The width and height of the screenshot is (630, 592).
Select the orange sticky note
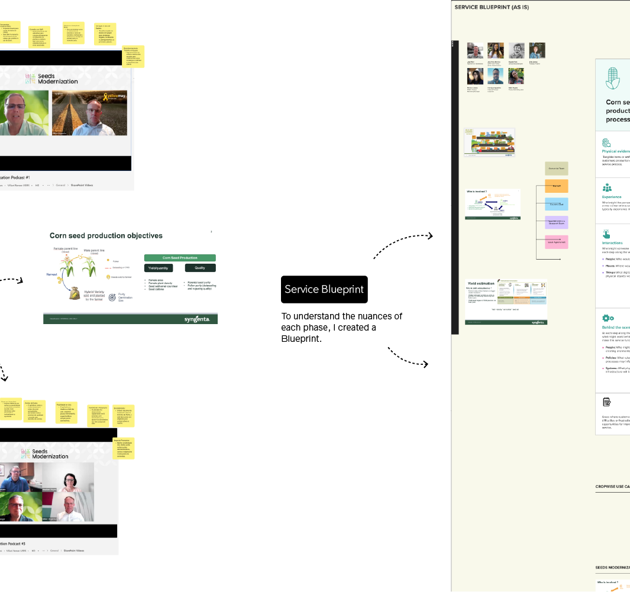(556, 186)
